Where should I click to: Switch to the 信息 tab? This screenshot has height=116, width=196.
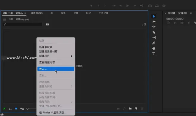(x=63, y=13)
